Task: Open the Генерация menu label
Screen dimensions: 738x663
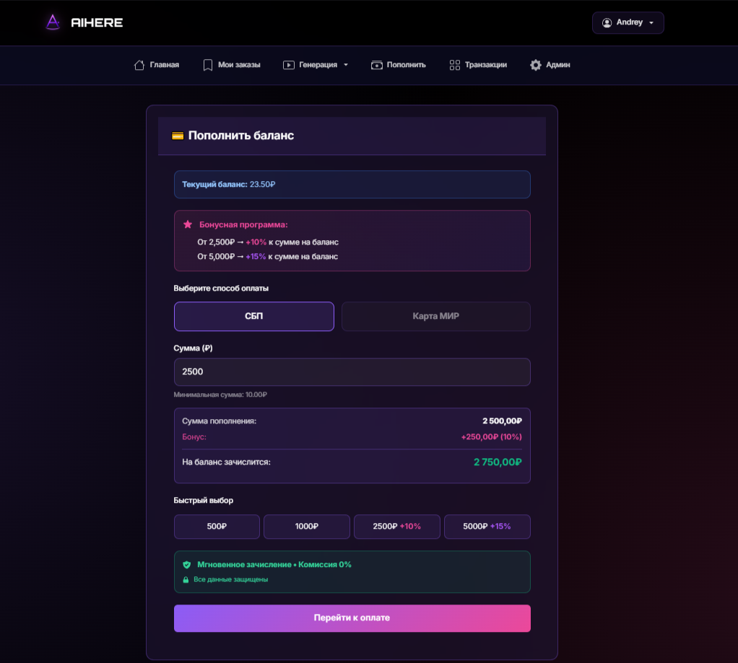Action: 318,65
